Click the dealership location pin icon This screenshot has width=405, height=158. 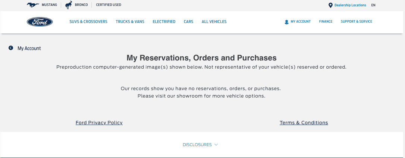(x=330, y=6)
